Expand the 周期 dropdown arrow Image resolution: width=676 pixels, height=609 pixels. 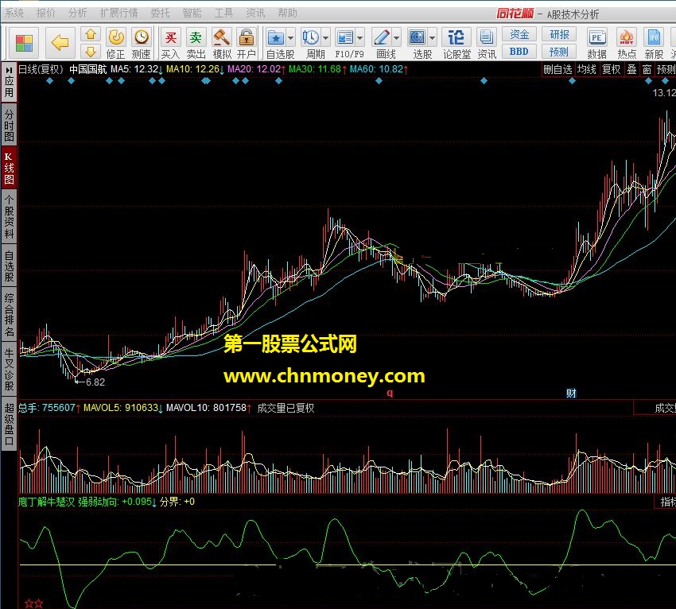click(325, 38)
